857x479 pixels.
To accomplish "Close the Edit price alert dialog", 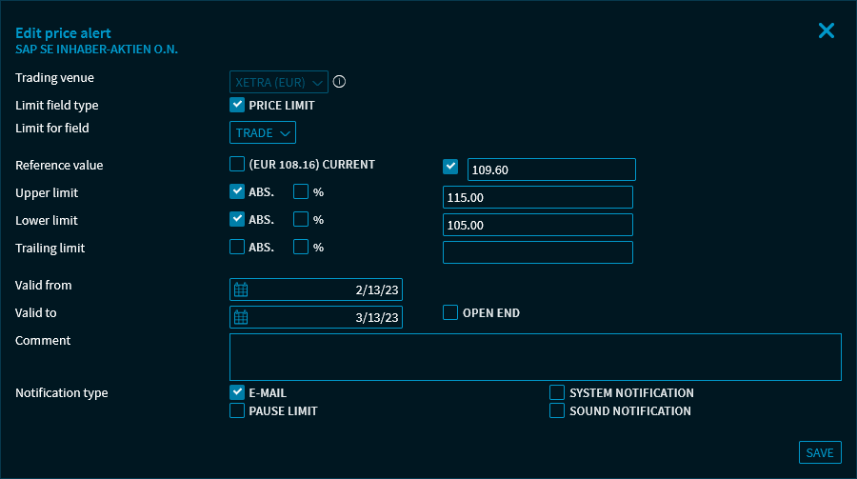I will (x=826, y=30).
